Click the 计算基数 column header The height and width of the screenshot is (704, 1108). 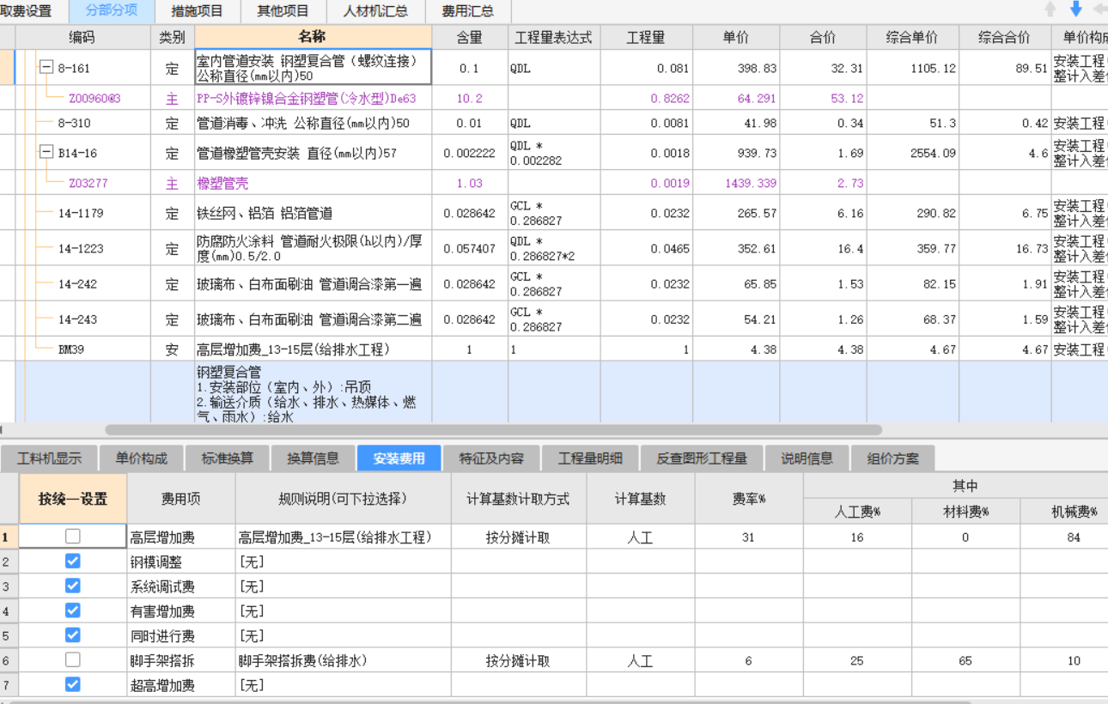pyautogui.click(x=640, y=499)
